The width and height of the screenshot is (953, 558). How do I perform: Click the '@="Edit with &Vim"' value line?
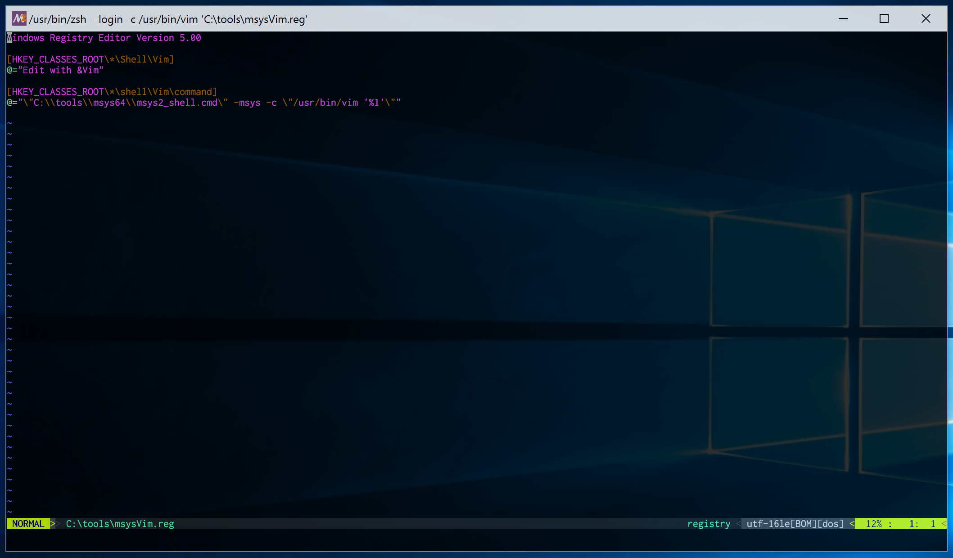pos(55,70)
